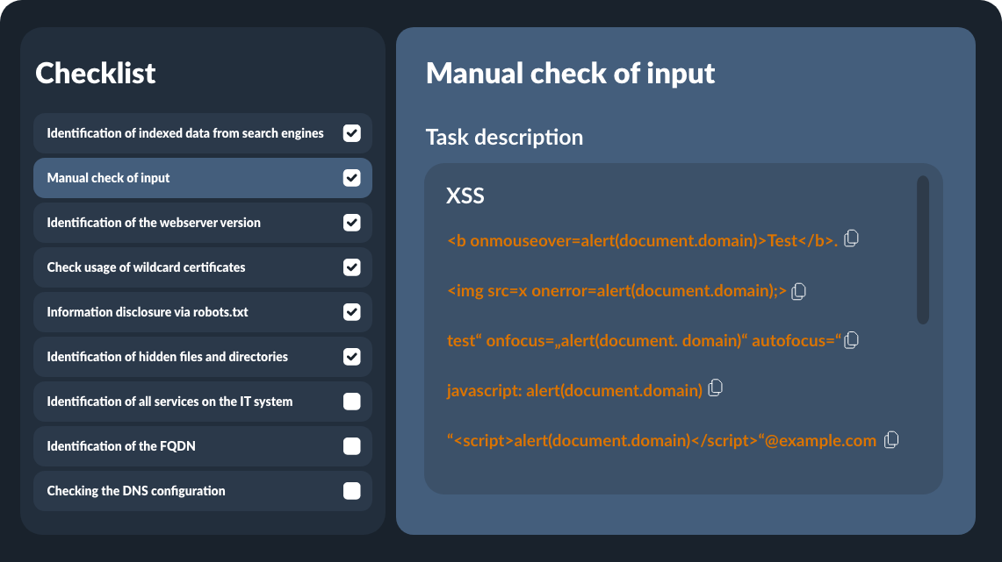The height and width of the screenshot is (562, 1002).
Task: Open Information disclosure via robots.txt item
Action: 154,312
